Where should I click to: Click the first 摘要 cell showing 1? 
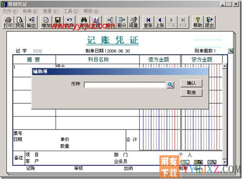[34, 70]
